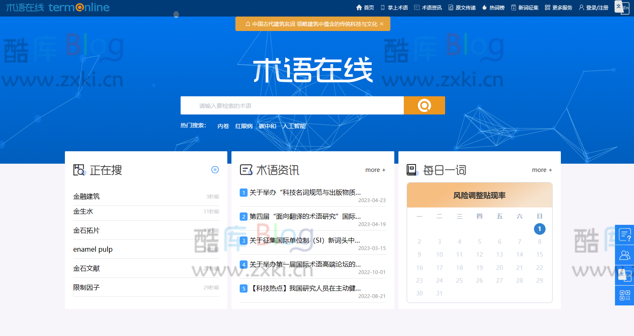This screenshot has width=634, height=336.
Task: Open more 术语资讯 via the more+ link
Action: tap(375, 169)
